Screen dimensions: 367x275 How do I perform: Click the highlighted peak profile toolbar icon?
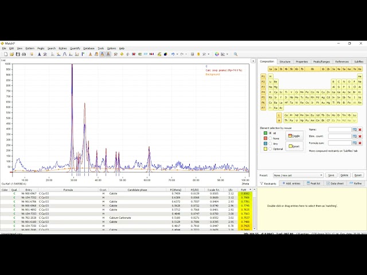[x=102, y=54]
